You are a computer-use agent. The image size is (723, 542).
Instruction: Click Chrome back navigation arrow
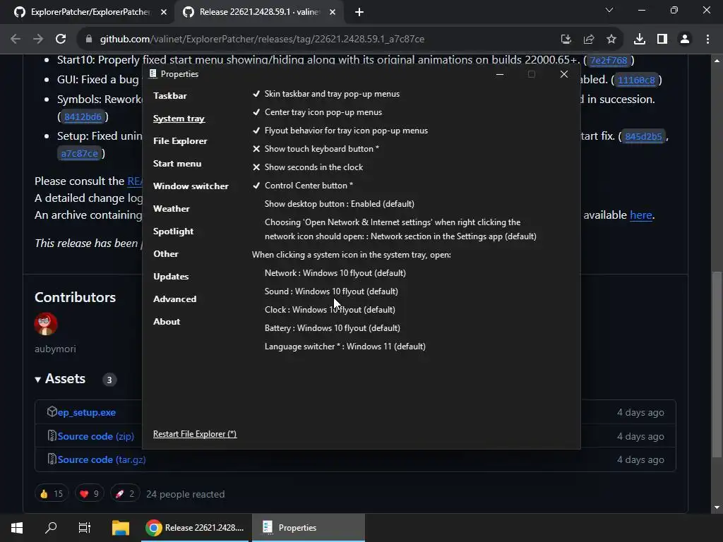coord(16,40)
